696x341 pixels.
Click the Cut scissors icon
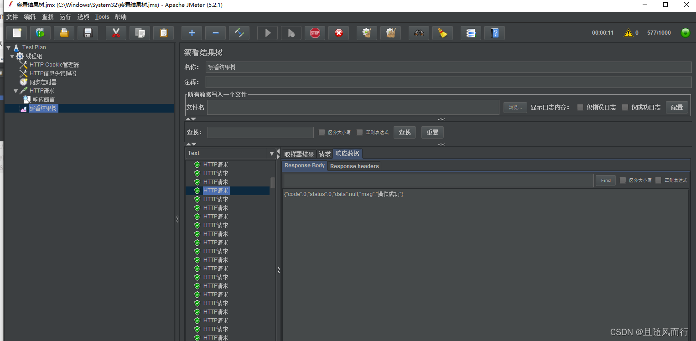[116, 33]
